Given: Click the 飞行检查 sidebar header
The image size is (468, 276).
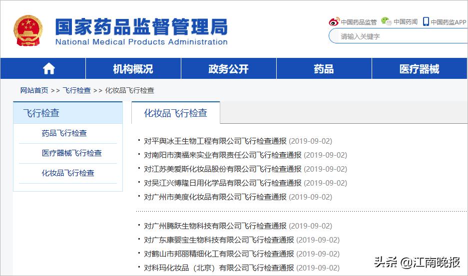Looking at the screenshot, I should pos(68,113).
